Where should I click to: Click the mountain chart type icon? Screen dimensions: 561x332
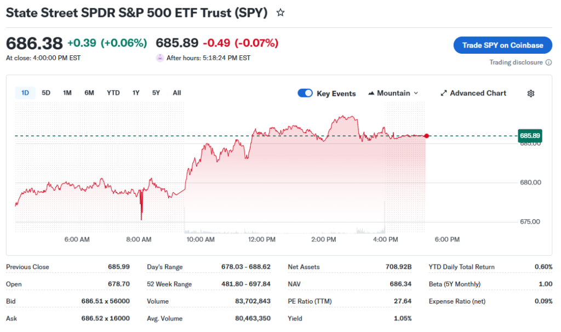click(x=372, y=93)
